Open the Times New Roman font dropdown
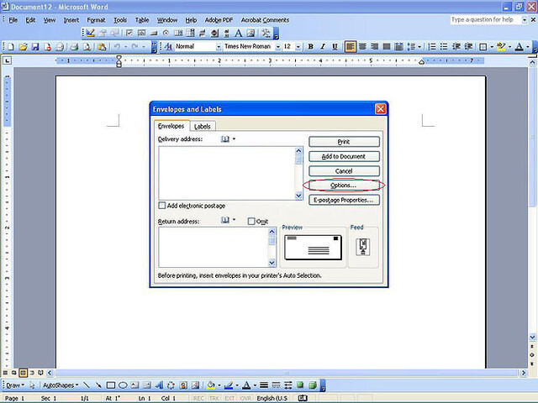 (x=278, y=47)
